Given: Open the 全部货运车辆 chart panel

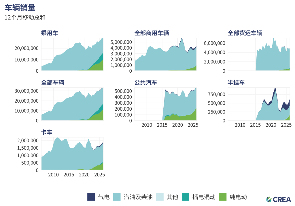Looking at the screenshot, I should pos(259,54).
